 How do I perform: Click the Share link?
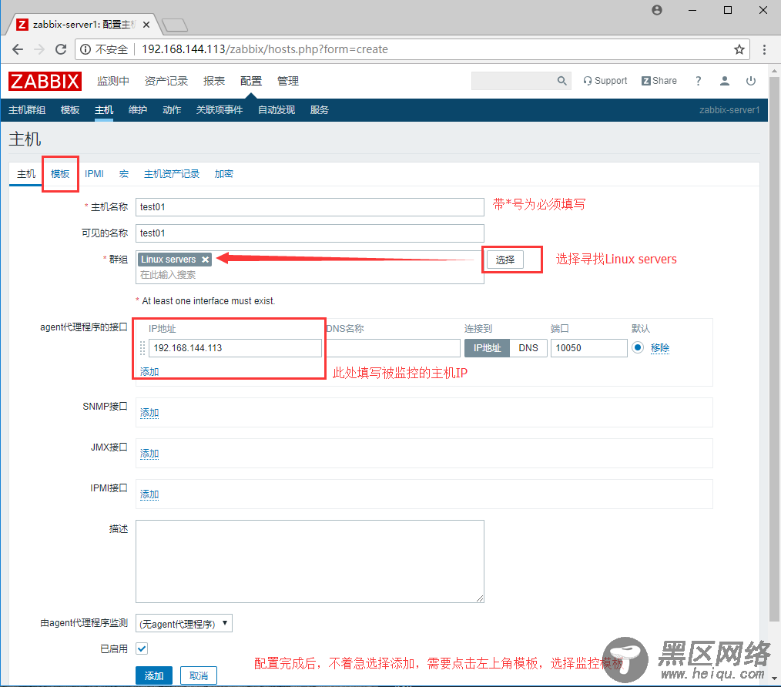pyautogui.click(x=659, y=81)
